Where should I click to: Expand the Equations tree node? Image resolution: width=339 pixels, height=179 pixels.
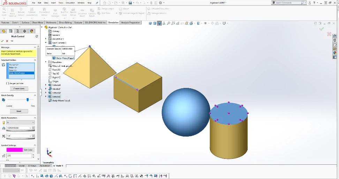point(46,62)
